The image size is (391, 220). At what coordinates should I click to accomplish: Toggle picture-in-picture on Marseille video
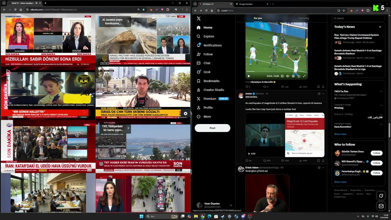click(x=299, y=76)
